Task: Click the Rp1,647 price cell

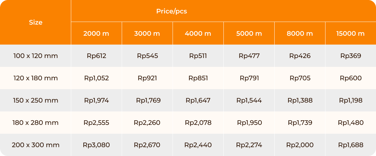Action: [x=198, y=100]
